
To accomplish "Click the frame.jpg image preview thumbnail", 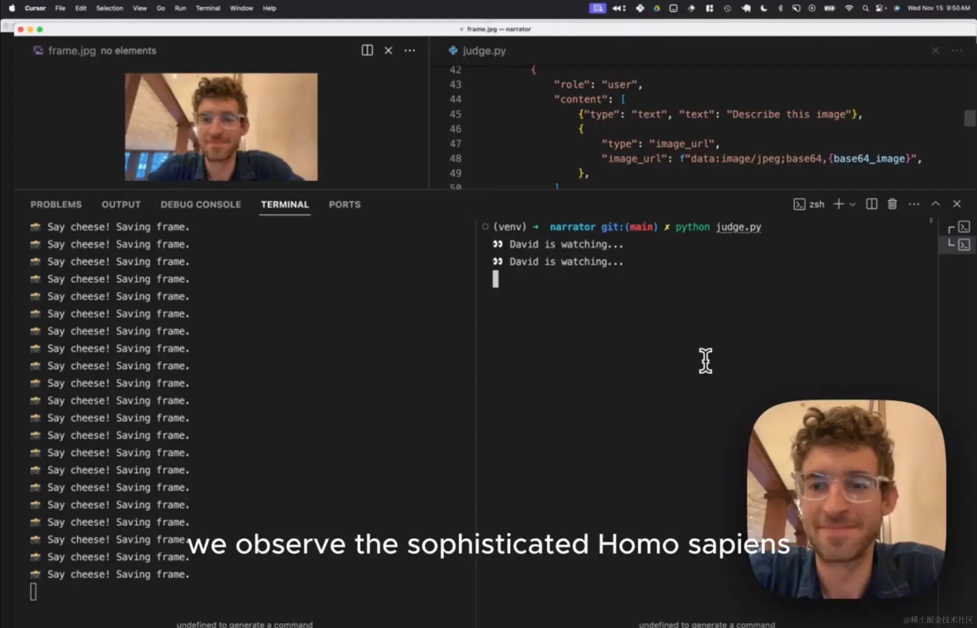I will pyautogui.click(x=221, y=127).
